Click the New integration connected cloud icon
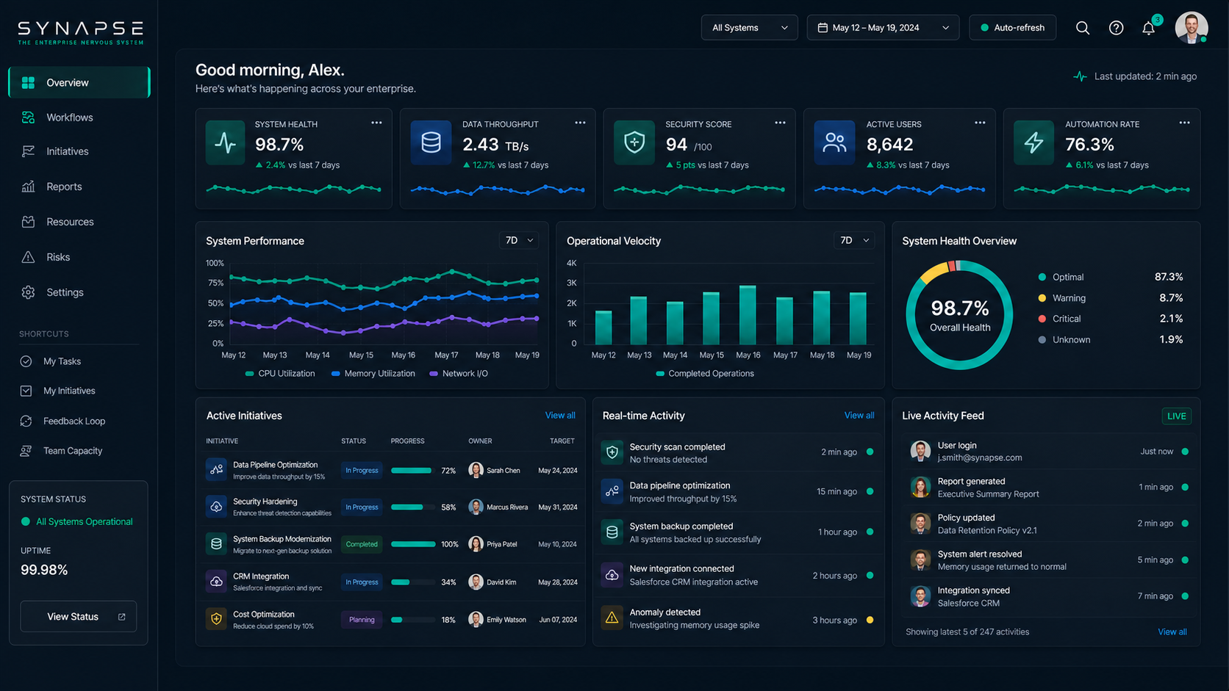The image size is (1229, 691). point(612,575)
